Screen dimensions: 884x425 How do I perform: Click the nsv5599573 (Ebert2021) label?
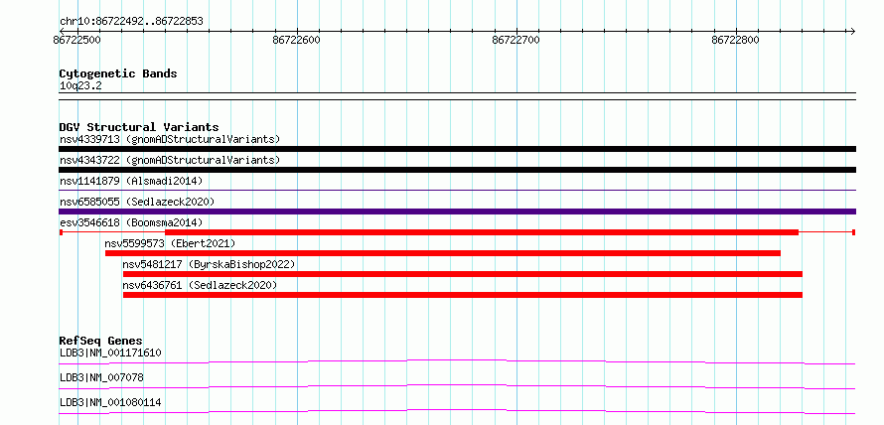[170, 243]
